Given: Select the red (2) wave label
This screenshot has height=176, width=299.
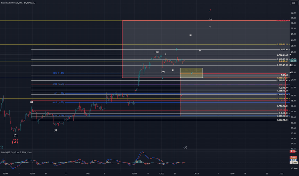Looking at the screenshot, I should [x=15, y=141].
